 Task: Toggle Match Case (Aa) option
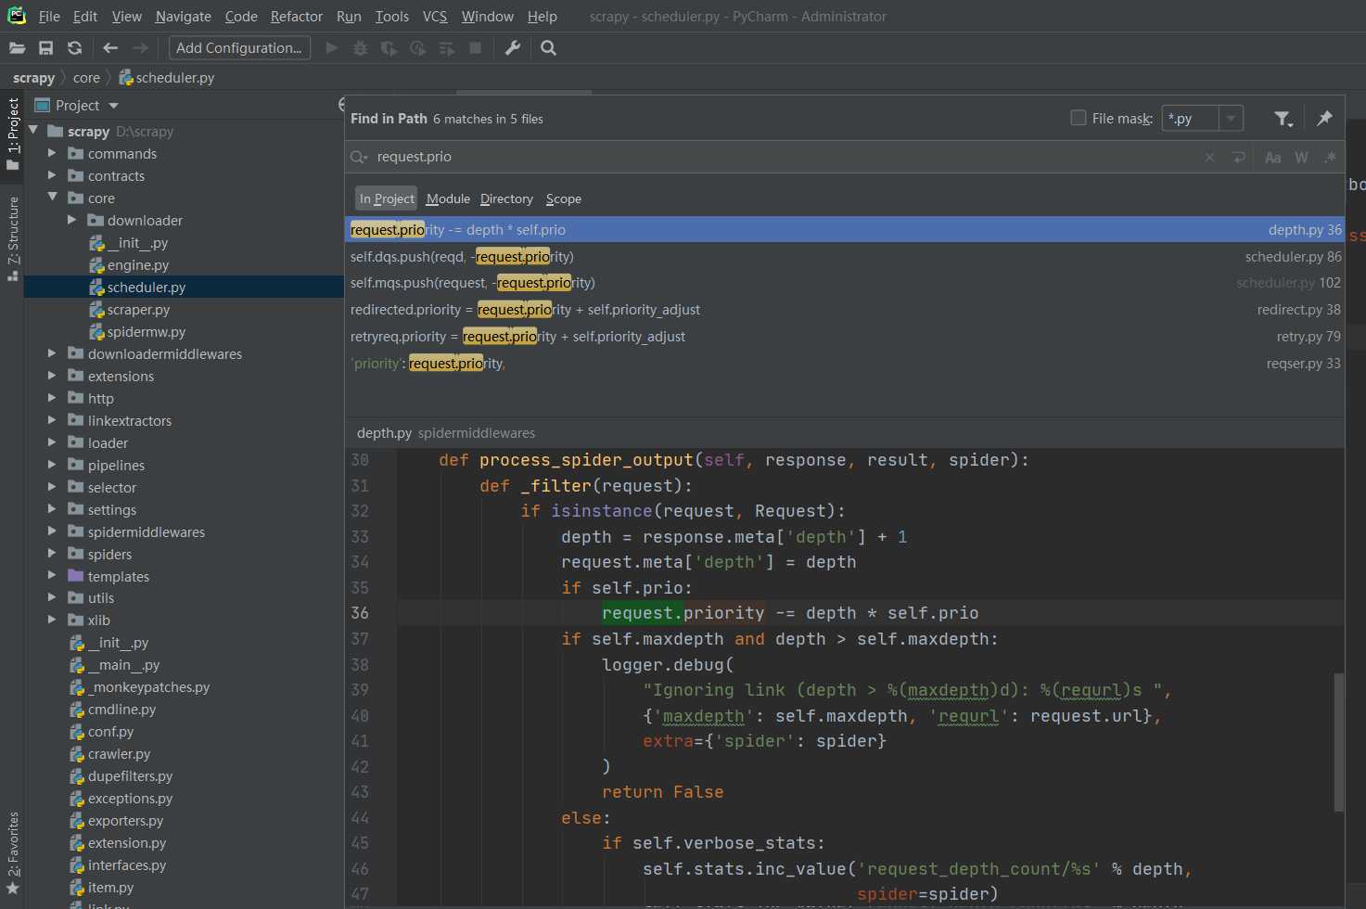click(x=1273, y=158)
